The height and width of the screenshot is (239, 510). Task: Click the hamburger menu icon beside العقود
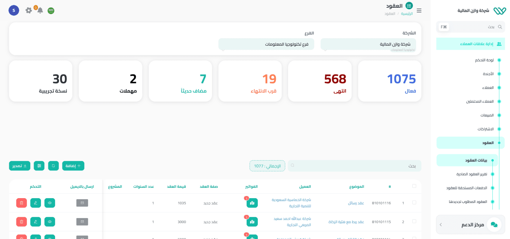(419, 11)
